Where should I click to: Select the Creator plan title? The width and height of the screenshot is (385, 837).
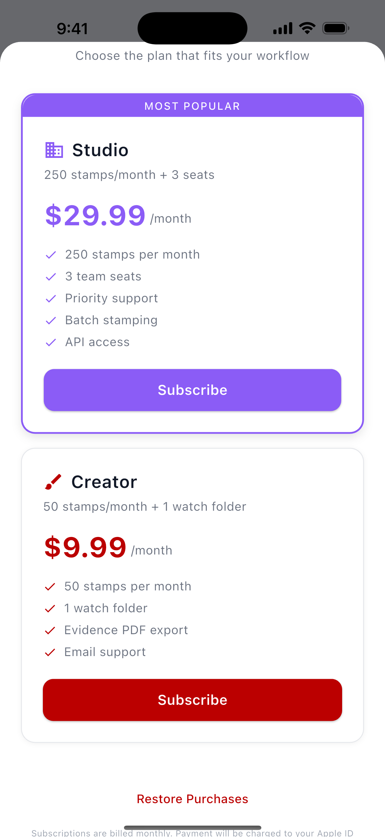104,482
